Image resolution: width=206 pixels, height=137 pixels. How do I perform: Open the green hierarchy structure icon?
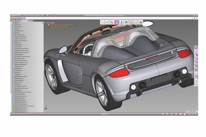[x=140, y=22]
